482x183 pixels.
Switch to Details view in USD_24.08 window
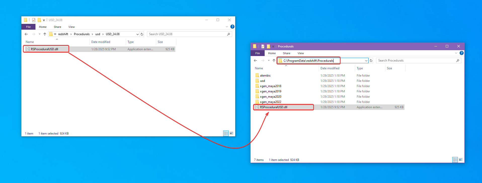pyautogui.click(x=226, y=133)
